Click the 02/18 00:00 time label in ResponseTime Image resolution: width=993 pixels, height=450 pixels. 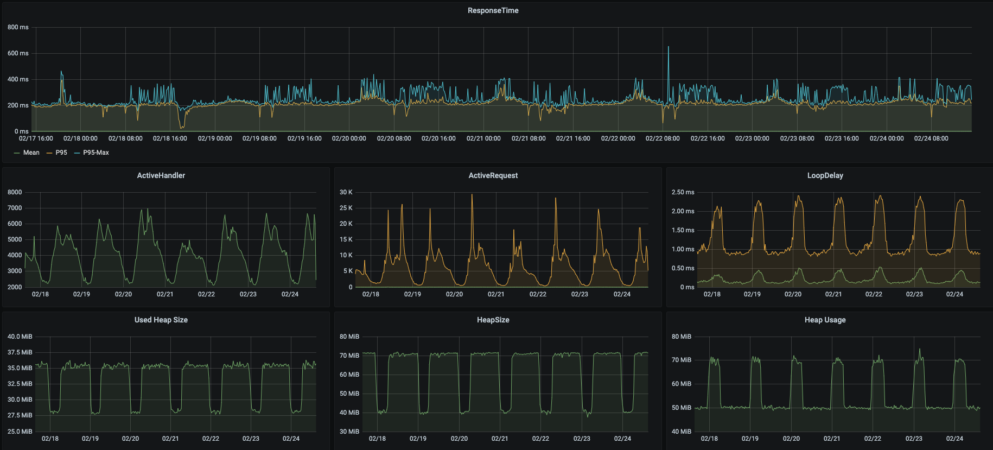pos(80,138)
